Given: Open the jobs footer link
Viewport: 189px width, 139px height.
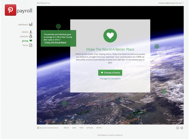Looking at the screenshot, I should [74, 128].
